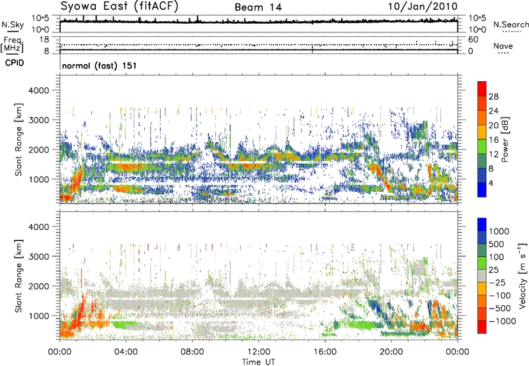Click the "00:00" label at the time axis start

(x=60, y=352)
